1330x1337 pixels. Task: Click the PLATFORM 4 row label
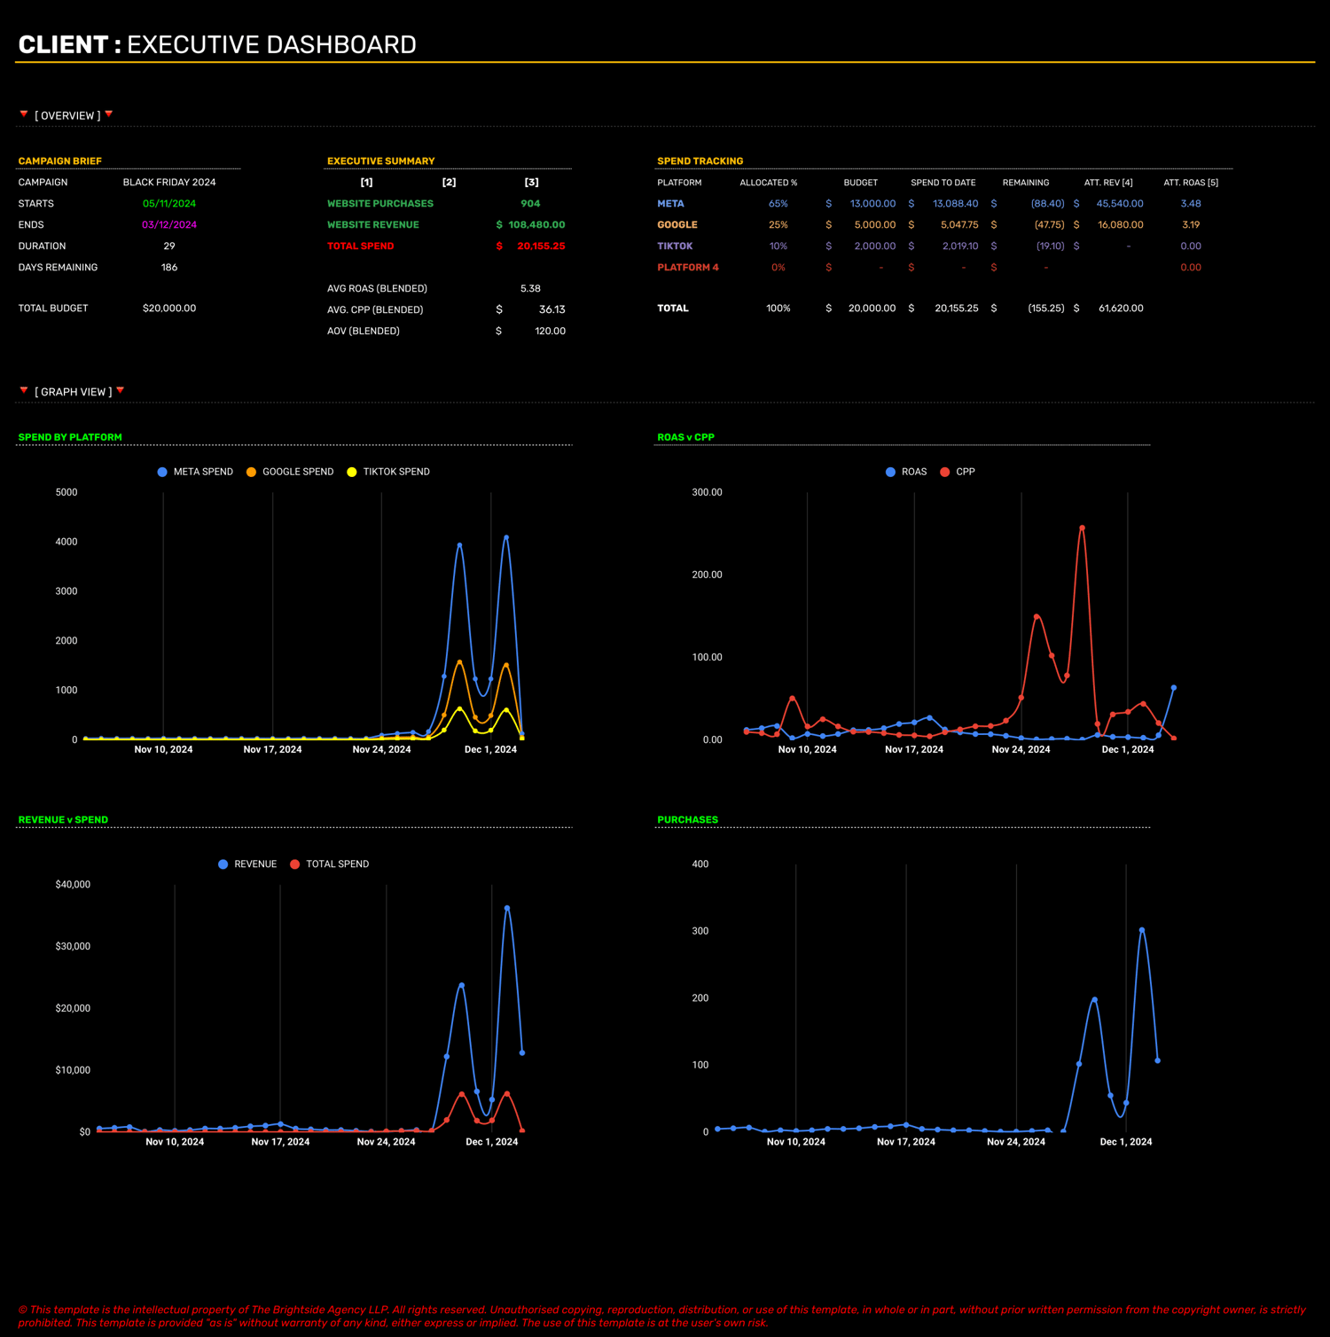[688, 268]
